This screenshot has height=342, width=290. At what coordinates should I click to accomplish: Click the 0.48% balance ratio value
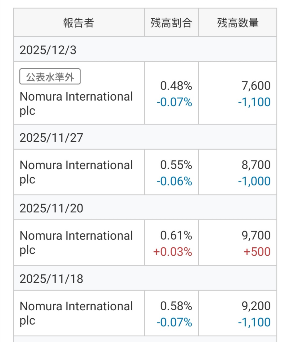[176, 86]
